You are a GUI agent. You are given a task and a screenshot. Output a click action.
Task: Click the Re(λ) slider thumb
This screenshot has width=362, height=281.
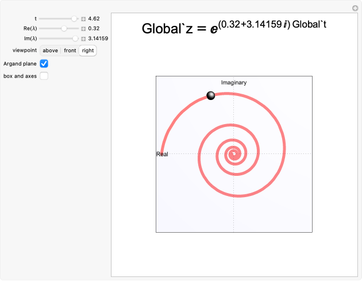click(x=64, y=28)
